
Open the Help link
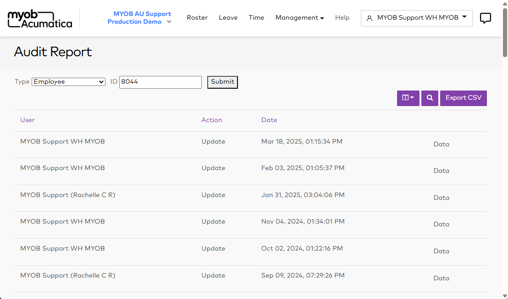click(x=342, y=18)
